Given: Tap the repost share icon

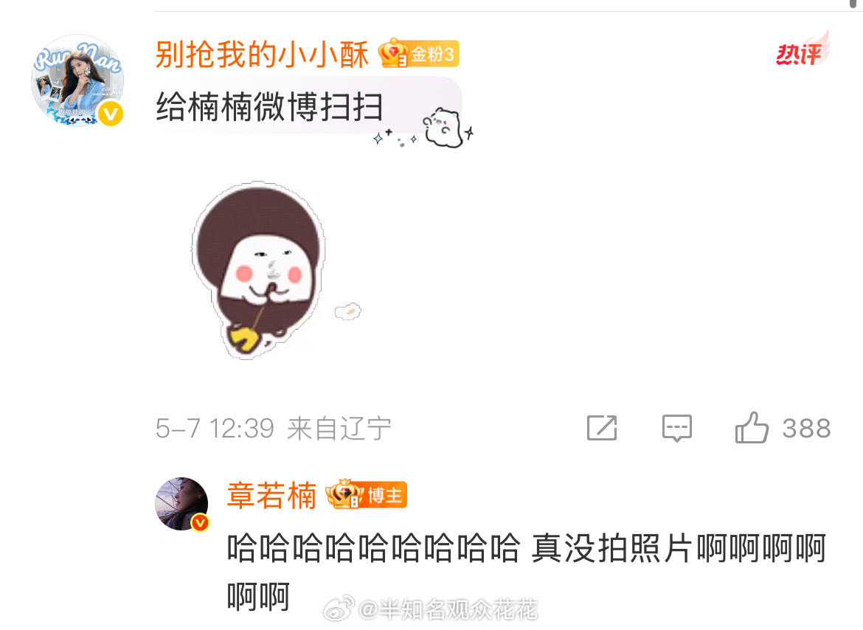Looking at the screenshot, I should pos(602,428).
